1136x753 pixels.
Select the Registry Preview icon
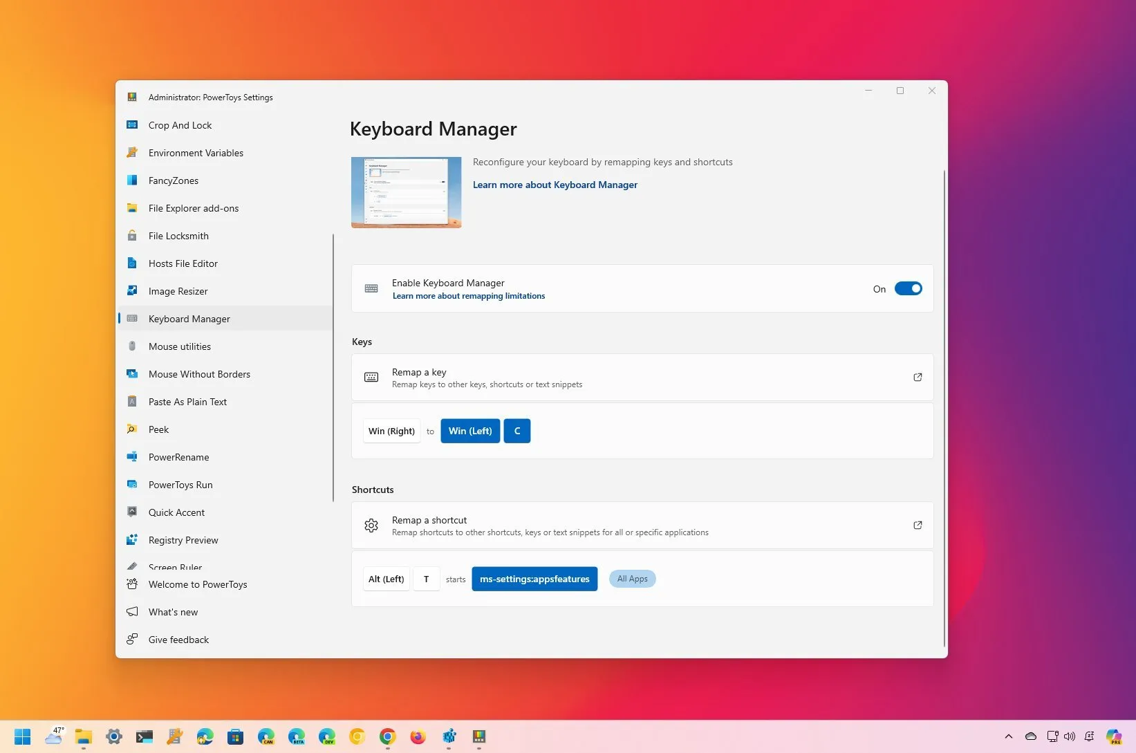(132, 540)
